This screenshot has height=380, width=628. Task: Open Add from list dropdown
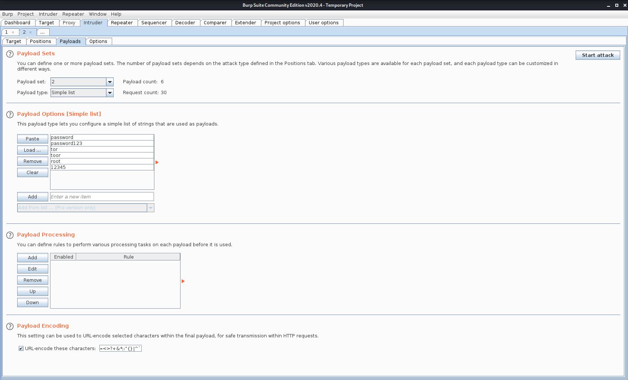(151, 208)
